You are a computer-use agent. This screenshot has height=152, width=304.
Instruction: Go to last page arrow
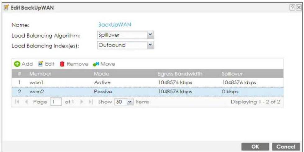[x=90, y=102]
